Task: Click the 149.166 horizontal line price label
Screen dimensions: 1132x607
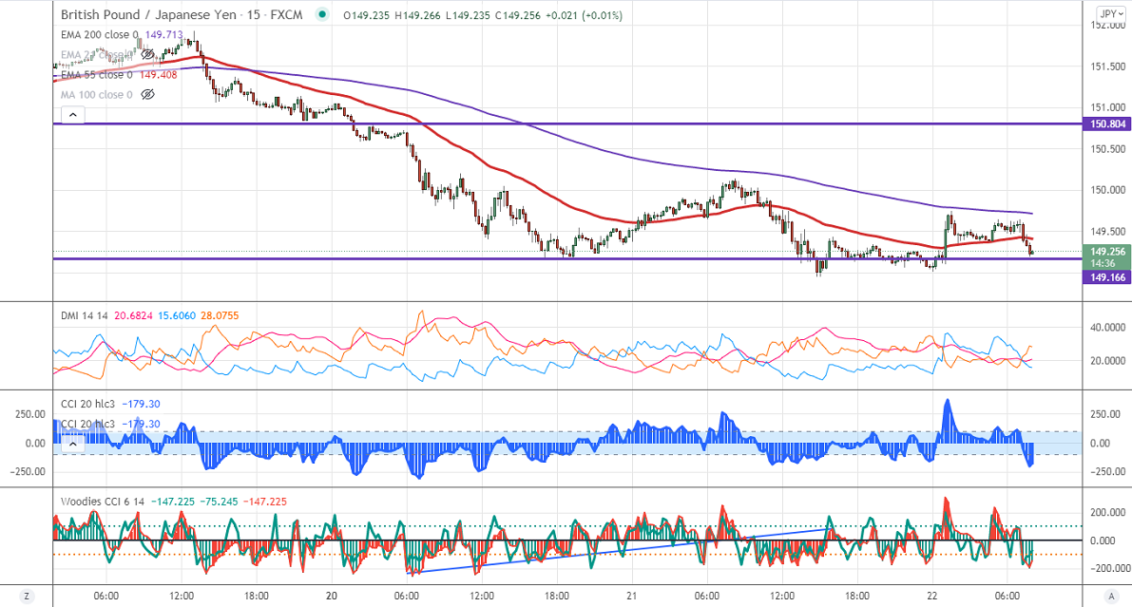Action: click(x=1107, y=277)
